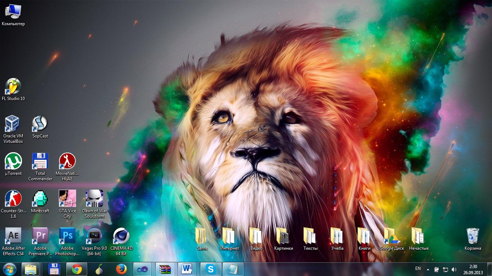Switch to the Skype taskbar window
Viewport: 492px width, 276px height.
[210, 269]
